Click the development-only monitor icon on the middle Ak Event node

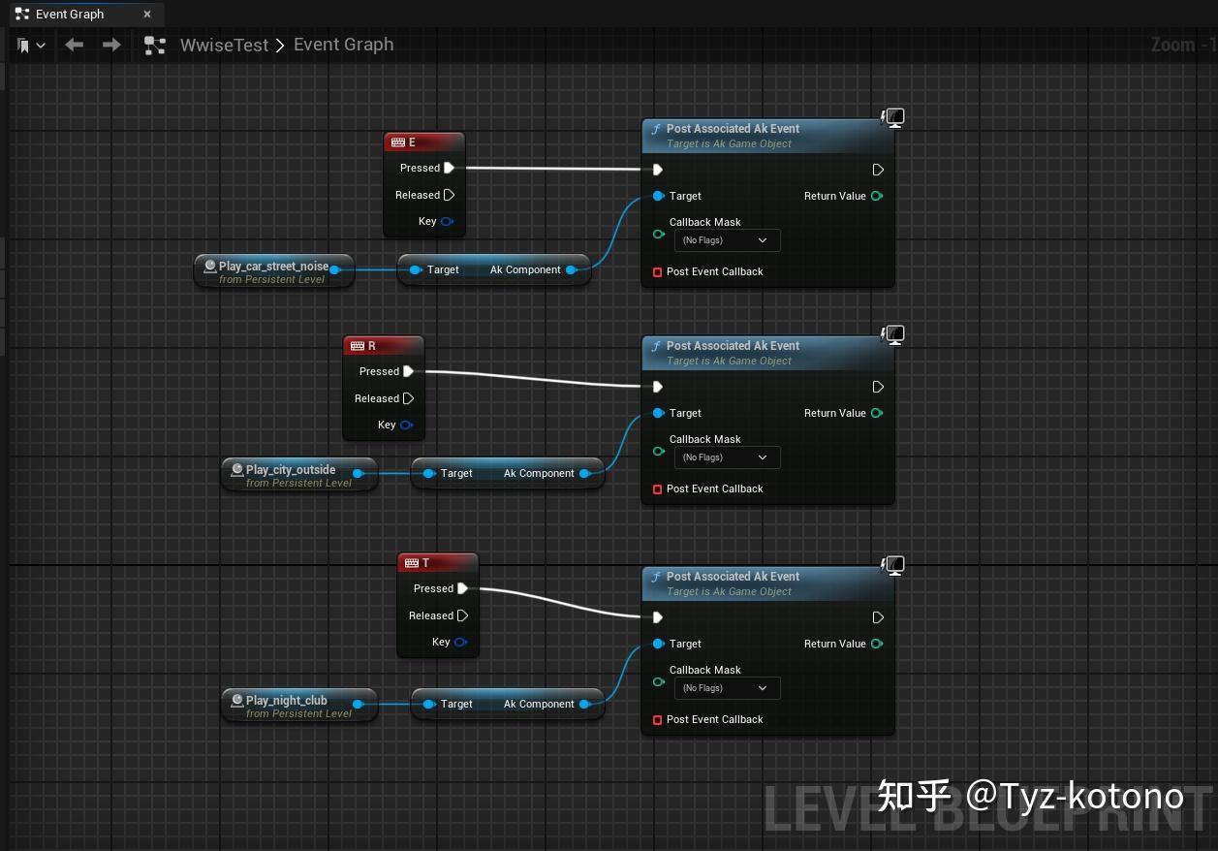tap(892, 334)
